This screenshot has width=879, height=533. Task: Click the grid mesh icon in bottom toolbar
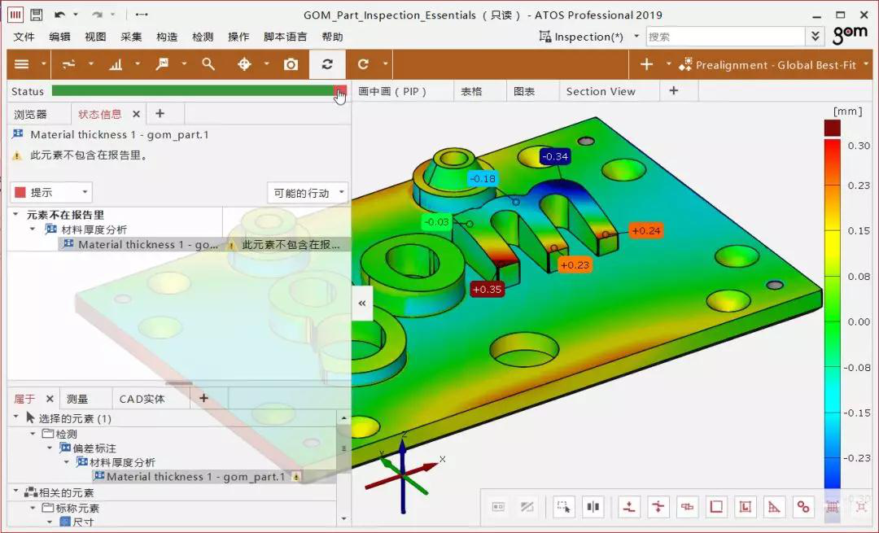click(x=833, y=507)
